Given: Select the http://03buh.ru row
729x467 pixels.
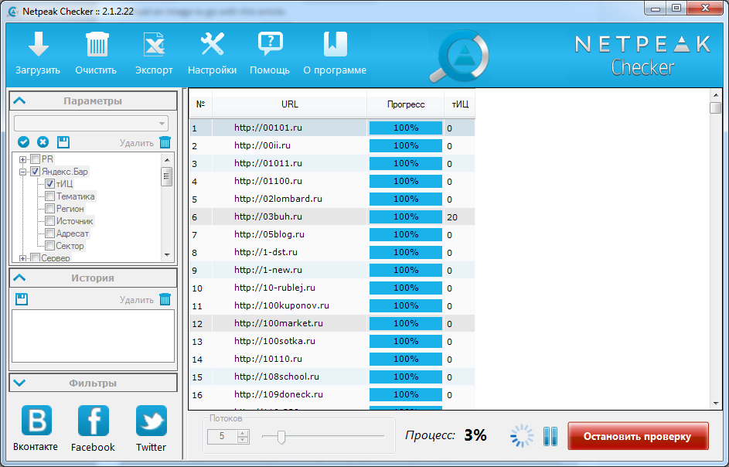Looking at the screenshot, I should pos(267,217).
